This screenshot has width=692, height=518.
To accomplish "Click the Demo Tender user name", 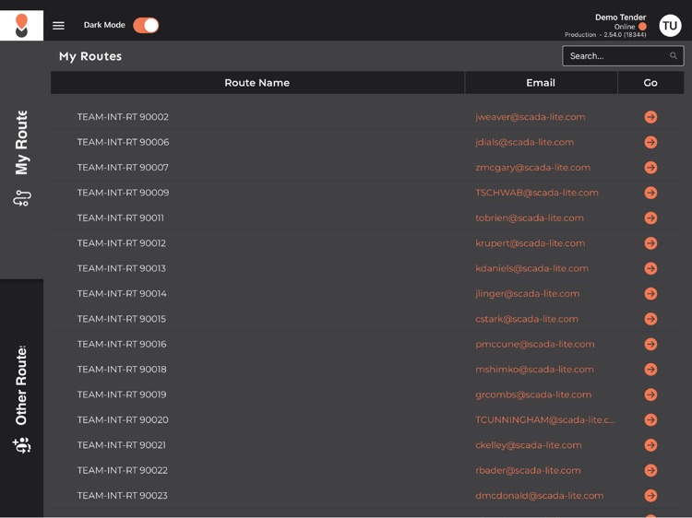I will pyautogui.click(x=620, y=18).
